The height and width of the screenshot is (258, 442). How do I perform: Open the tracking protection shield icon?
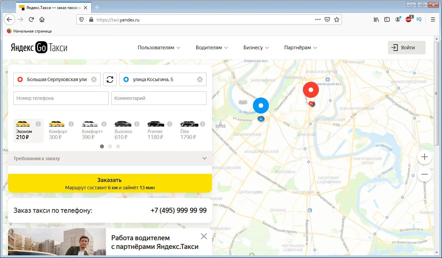pos(81,20)
